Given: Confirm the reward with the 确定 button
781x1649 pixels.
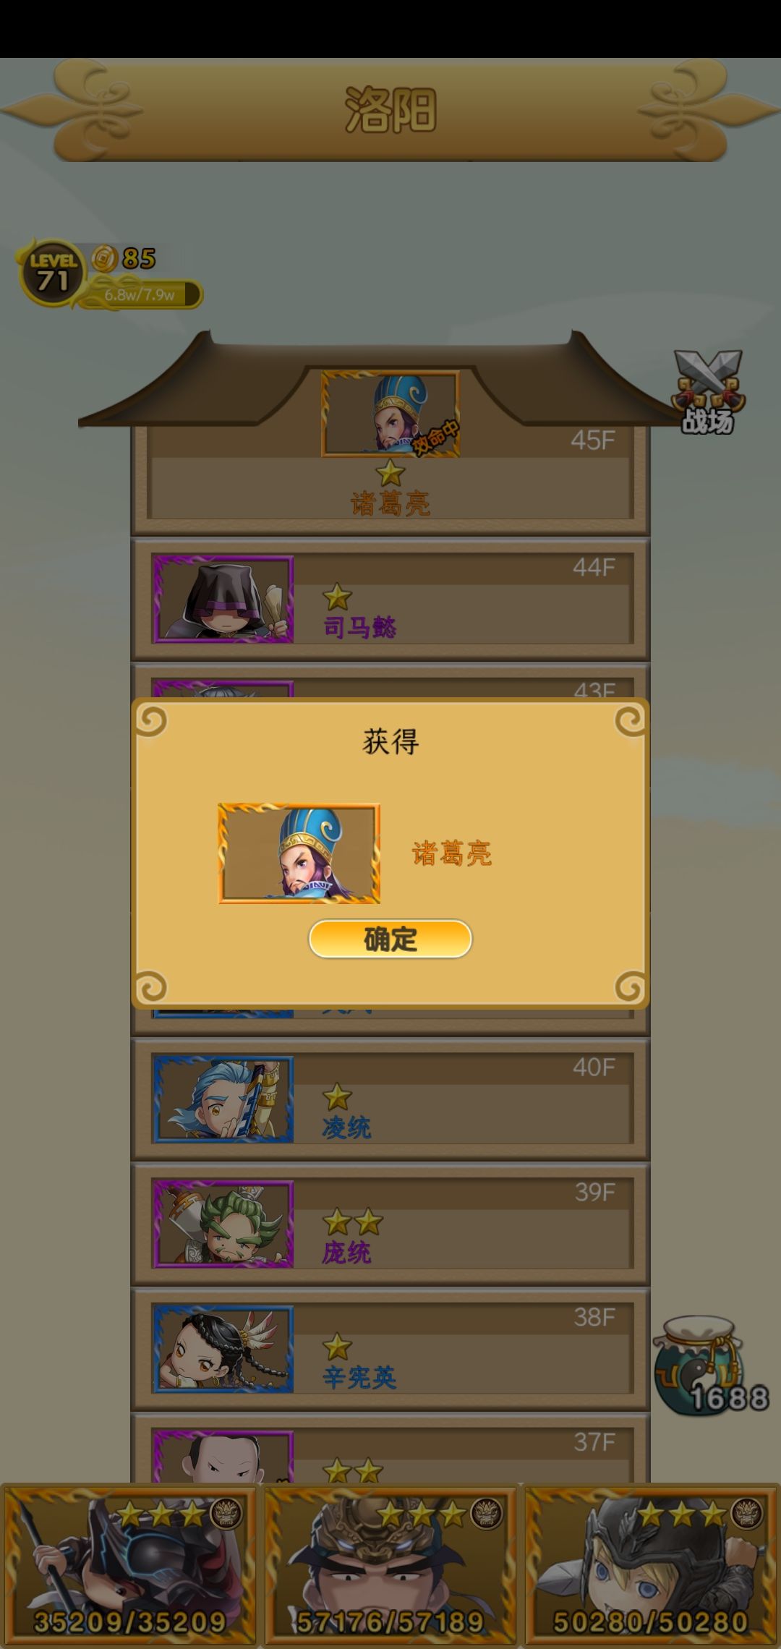Looking at the screenshot, I should click(x=390, y=939).
